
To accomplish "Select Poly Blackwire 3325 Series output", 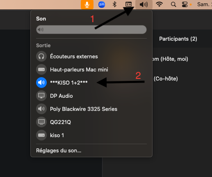I will click(91, 109).
